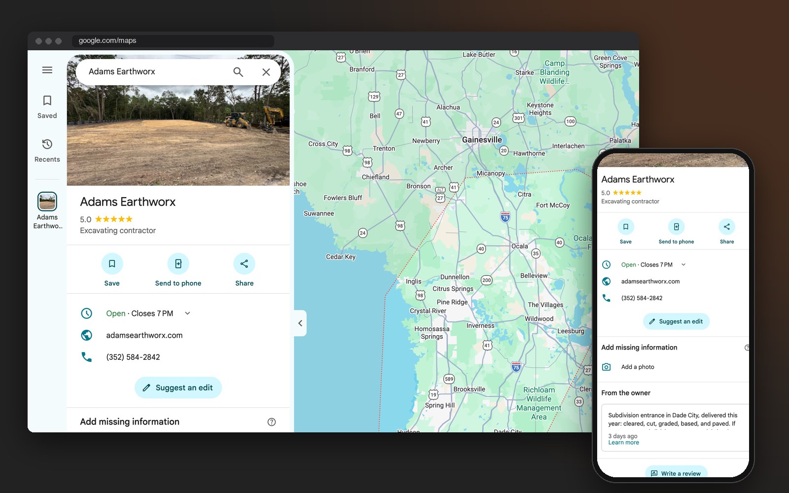The height and width of the screenshot is (493, 789).
Task: Tap phone number in the phone view
Action: click(x=642, y=298)
